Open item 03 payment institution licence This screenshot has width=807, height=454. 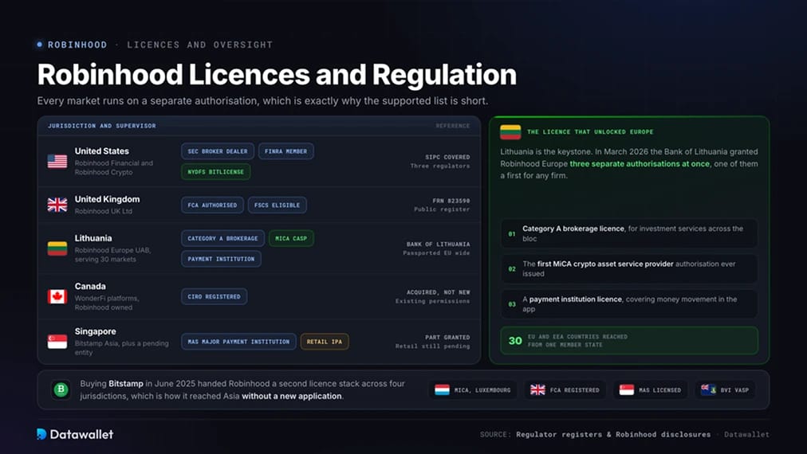pos(629,304)
